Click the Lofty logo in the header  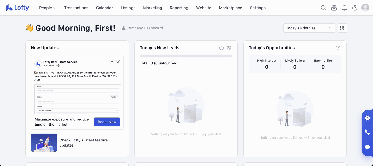pos(17,8)
